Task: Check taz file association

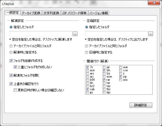Action: 104,86
